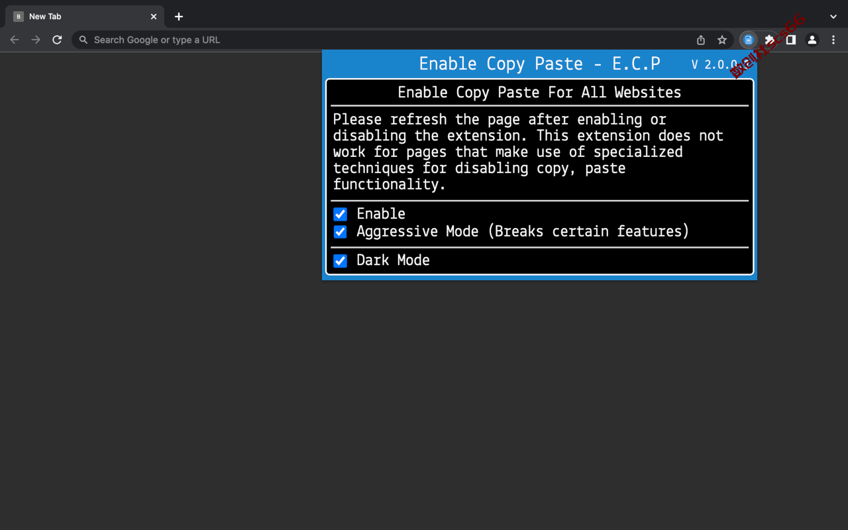Click the Enable label text

381,213
